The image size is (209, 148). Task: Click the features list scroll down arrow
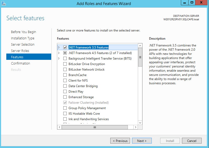[140, 123]
